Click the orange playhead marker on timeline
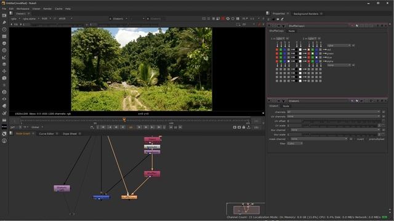Viewport: 394px width, 221px height. point(124,120)
